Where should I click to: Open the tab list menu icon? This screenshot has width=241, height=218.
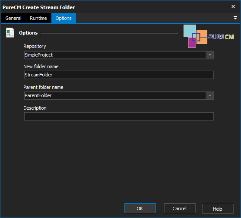(235, 18)
